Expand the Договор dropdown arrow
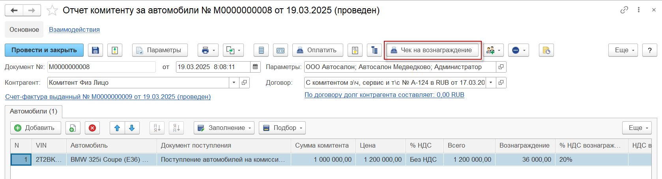 point(491,83)
